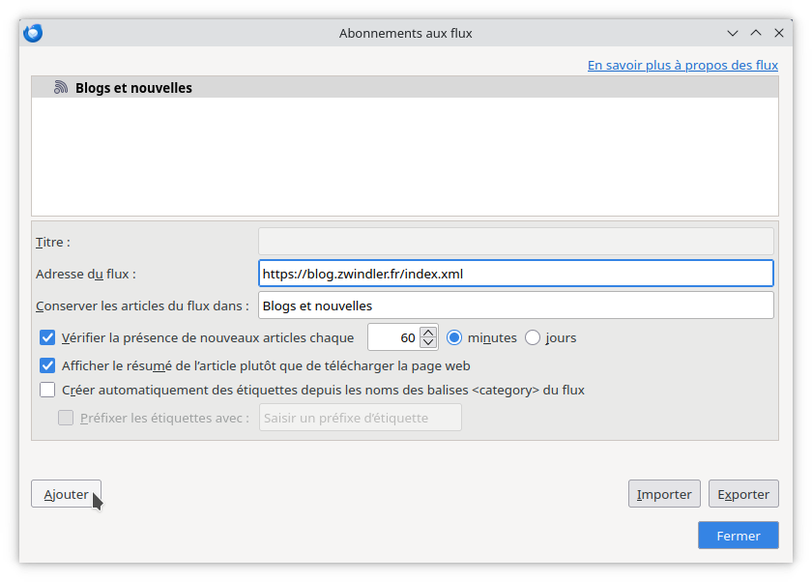
Task: Decrease the check interval with down arrow
Action: [429, 343]
